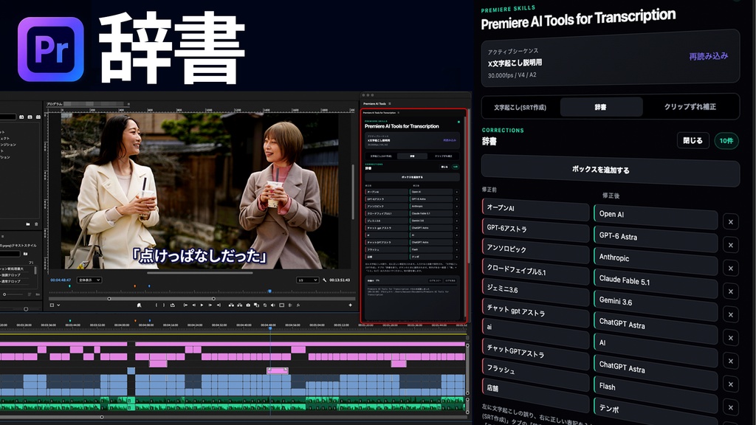The height and width of the screenshot is (425, 756).
Task: Click the 閉じる button
Action: tap(693, 141)
